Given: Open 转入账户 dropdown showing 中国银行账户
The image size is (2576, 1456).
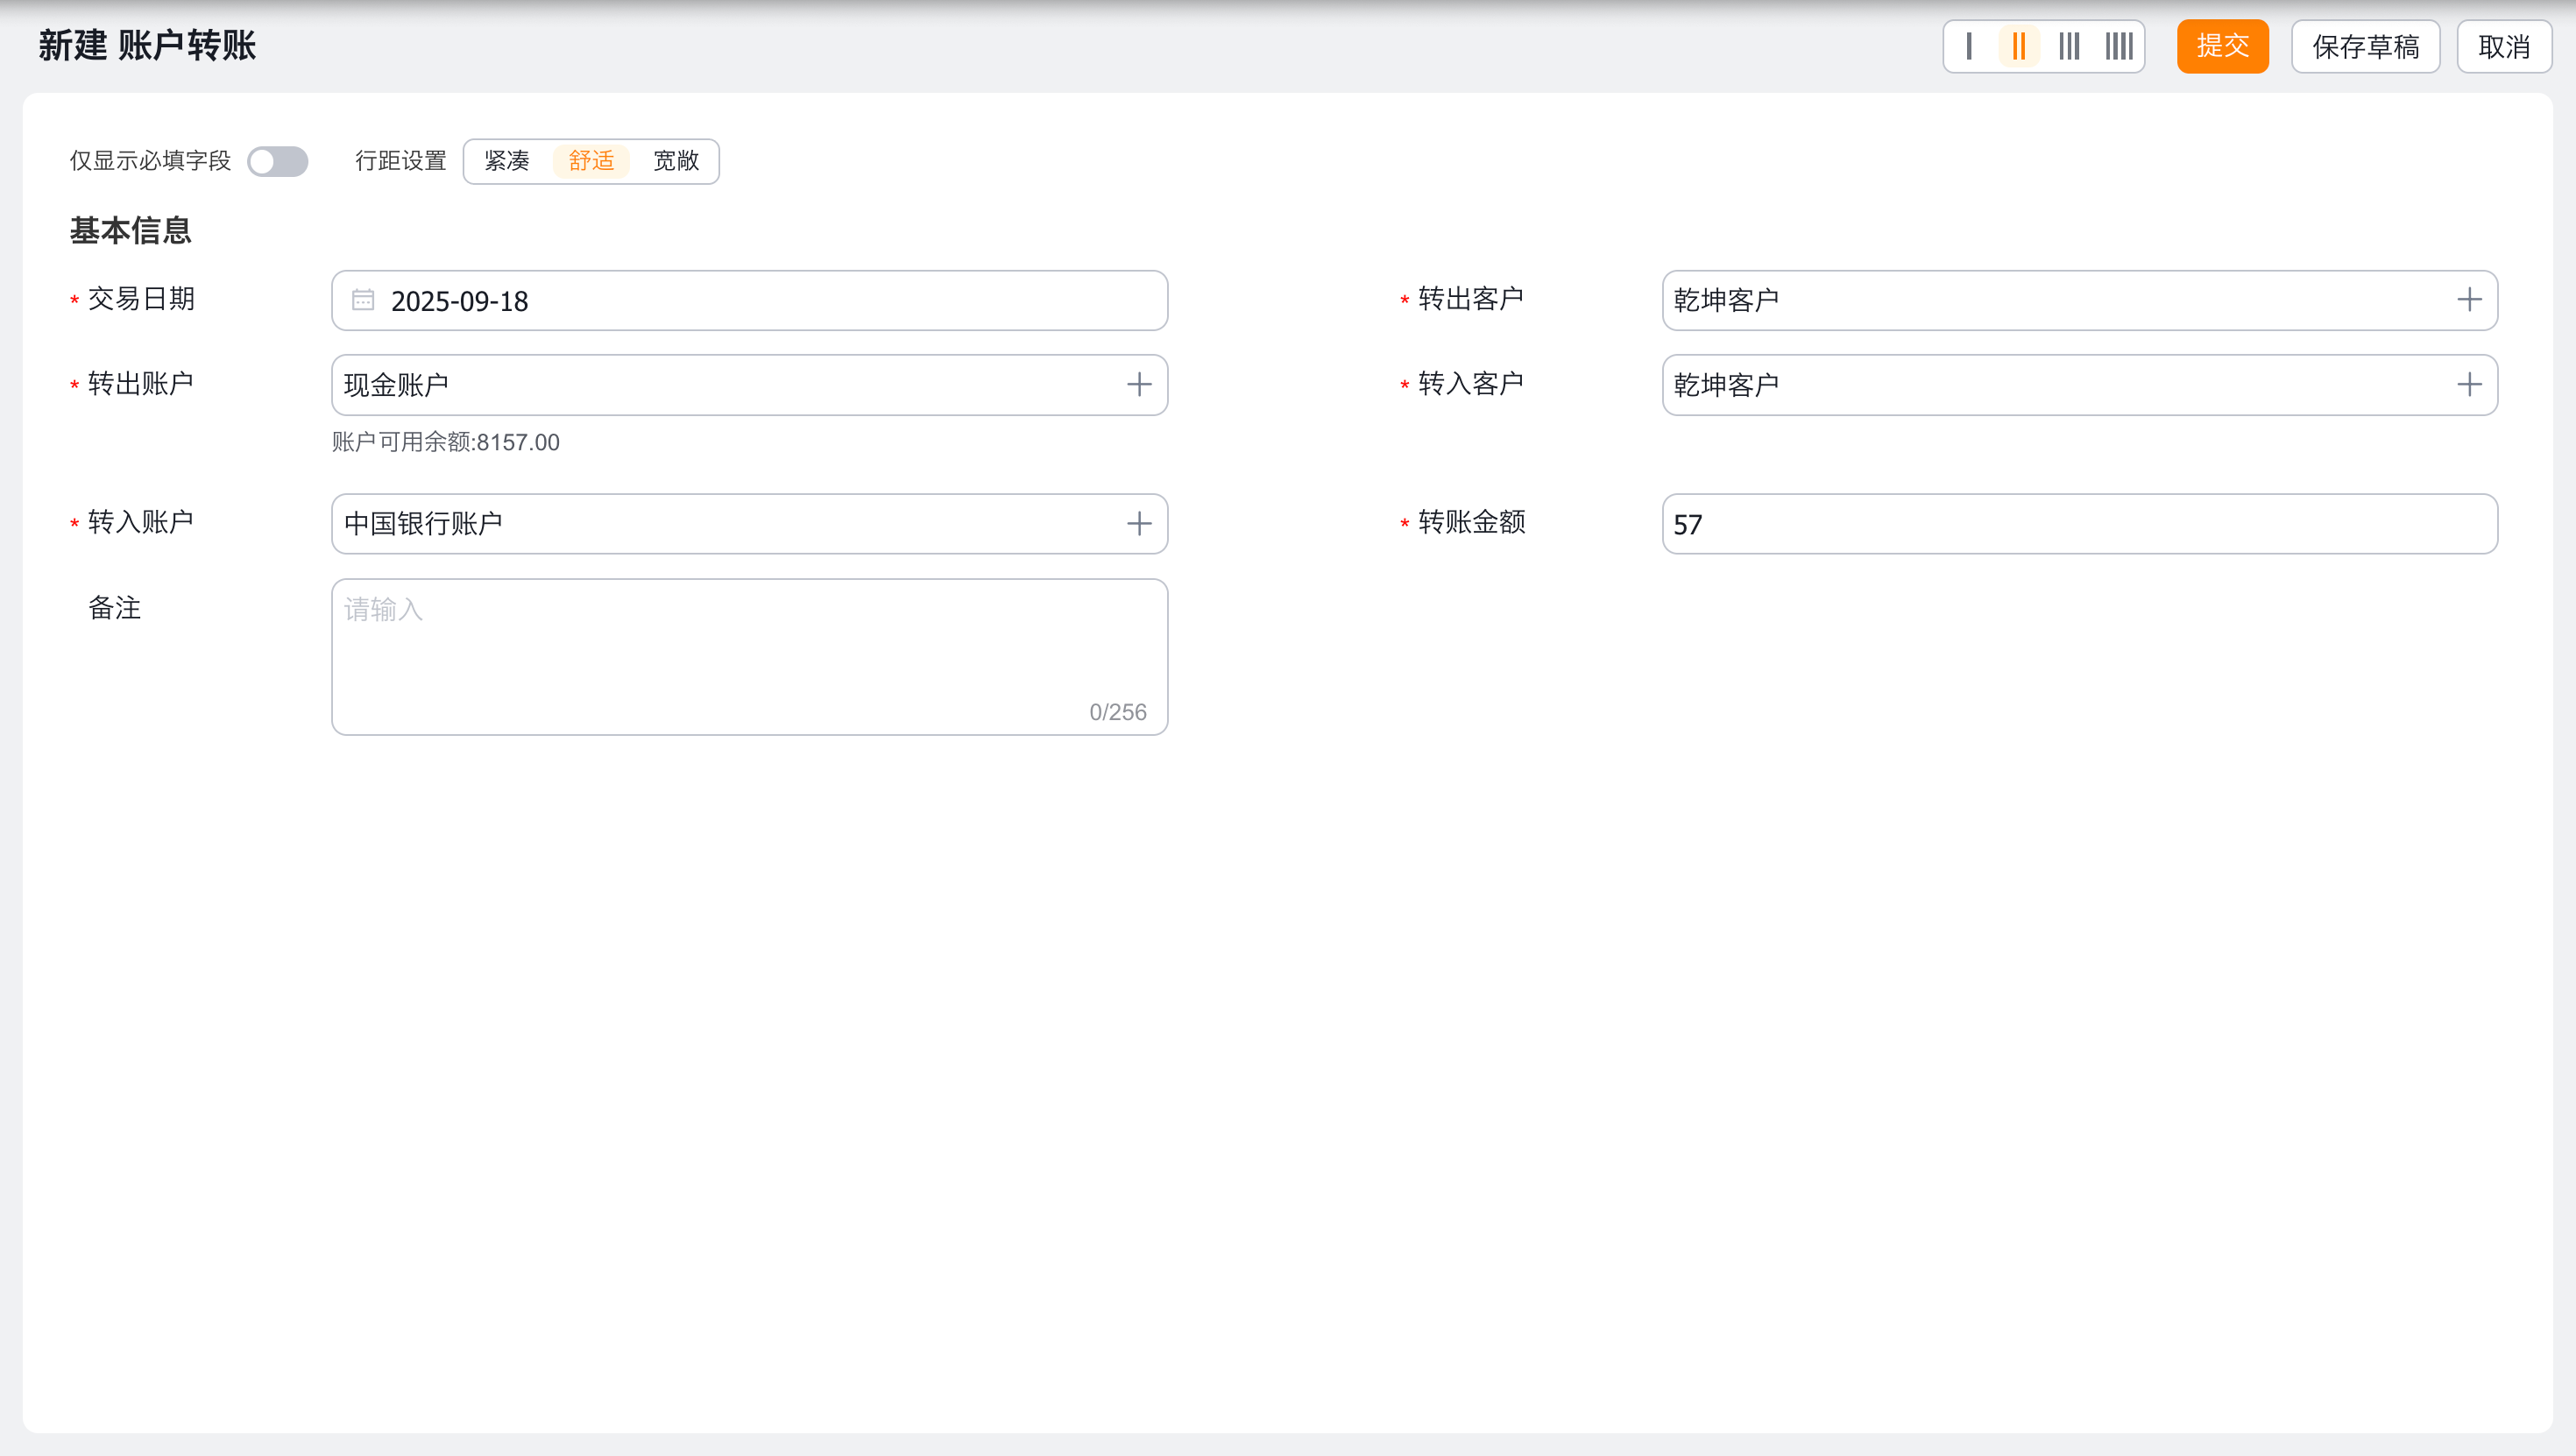Looking at the screenshot, I should tap(720, 524).
